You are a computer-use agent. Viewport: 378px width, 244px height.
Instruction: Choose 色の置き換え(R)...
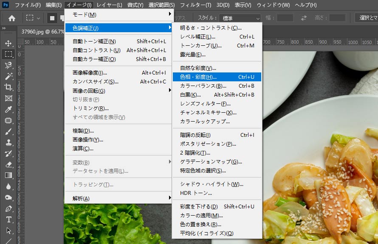(217, 224)
